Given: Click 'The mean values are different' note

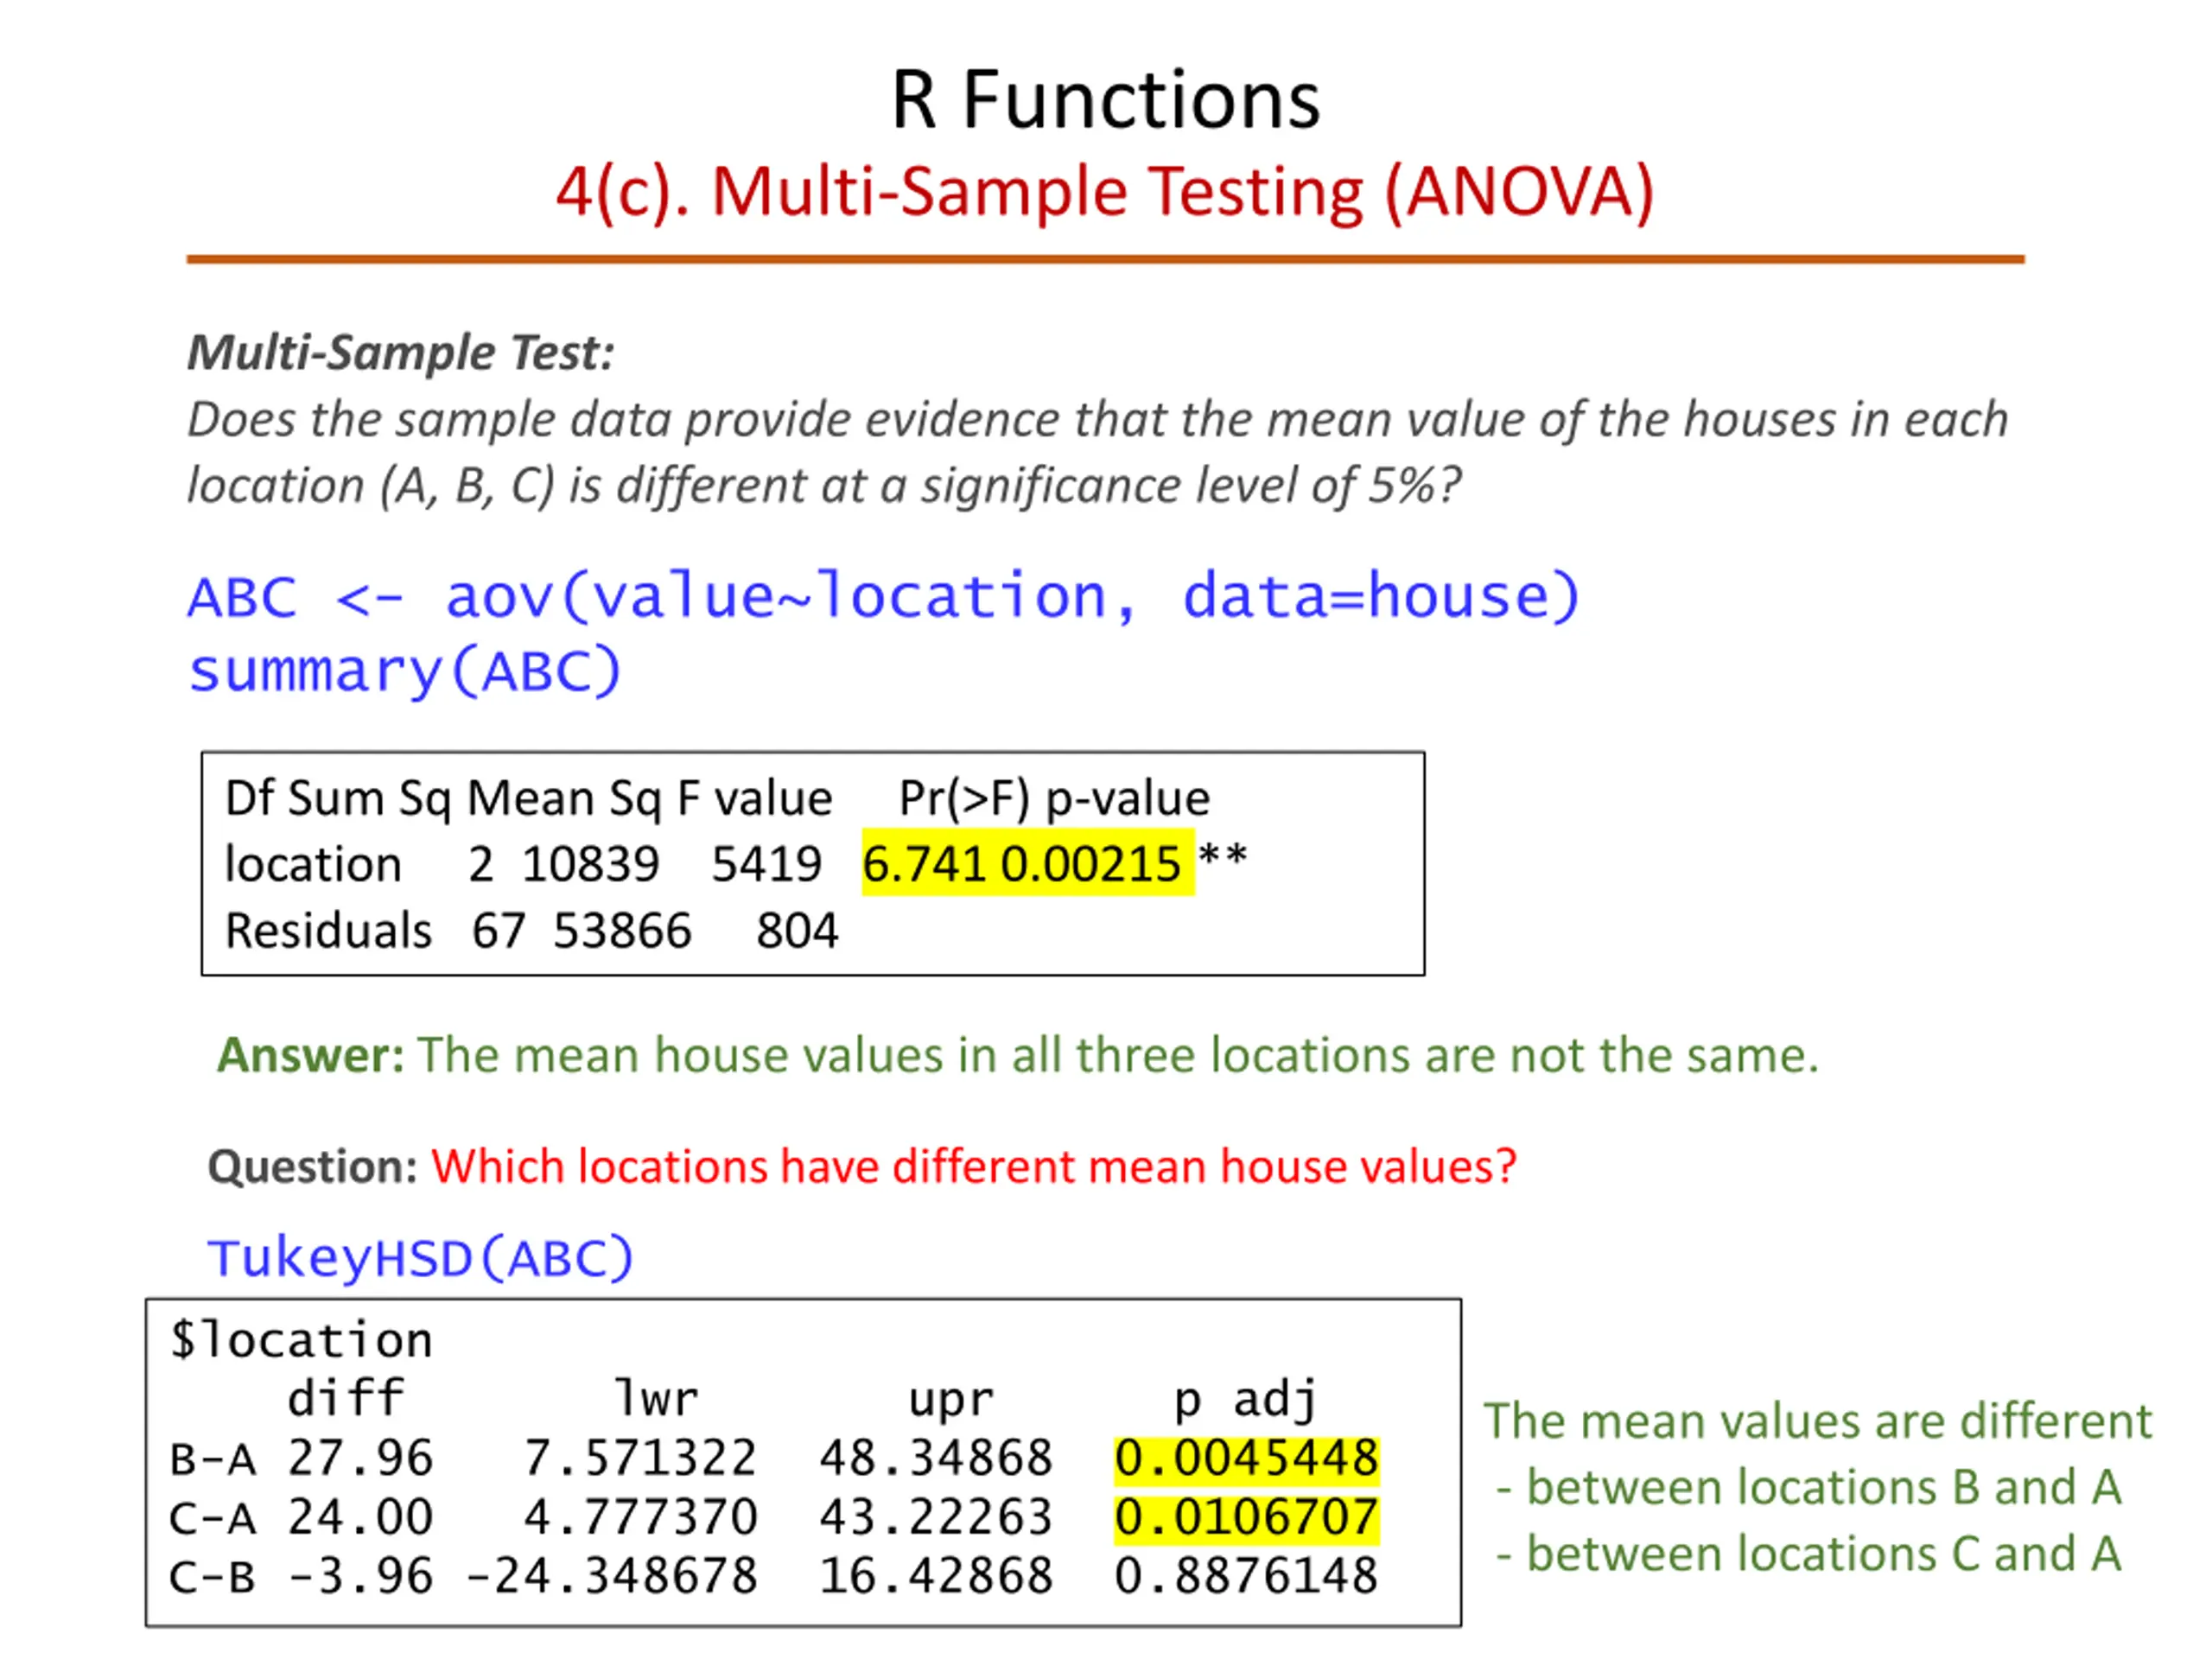Looking at the screenshot, I should click(1818, 1421).
